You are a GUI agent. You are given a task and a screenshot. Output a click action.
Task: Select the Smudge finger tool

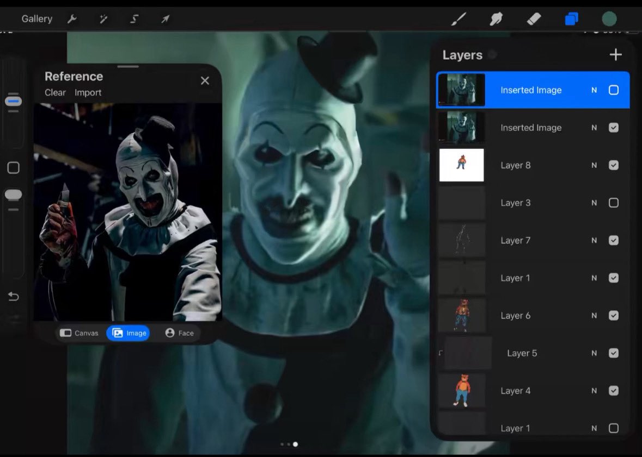pyautogui.click(x=496, y=19)
